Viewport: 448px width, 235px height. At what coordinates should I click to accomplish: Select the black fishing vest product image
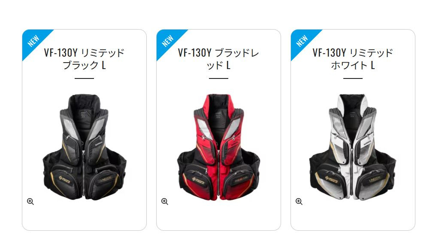click(84, 147)
